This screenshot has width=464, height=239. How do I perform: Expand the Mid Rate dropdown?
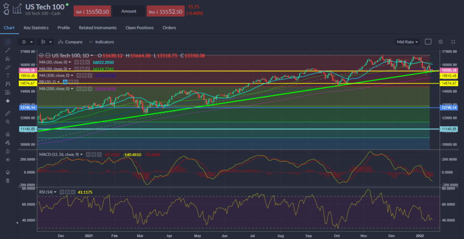tap(407, 42)
